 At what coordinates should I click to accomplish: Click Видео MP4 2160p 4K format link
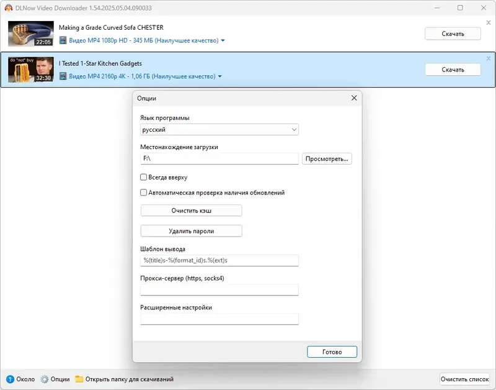[142, 76]
